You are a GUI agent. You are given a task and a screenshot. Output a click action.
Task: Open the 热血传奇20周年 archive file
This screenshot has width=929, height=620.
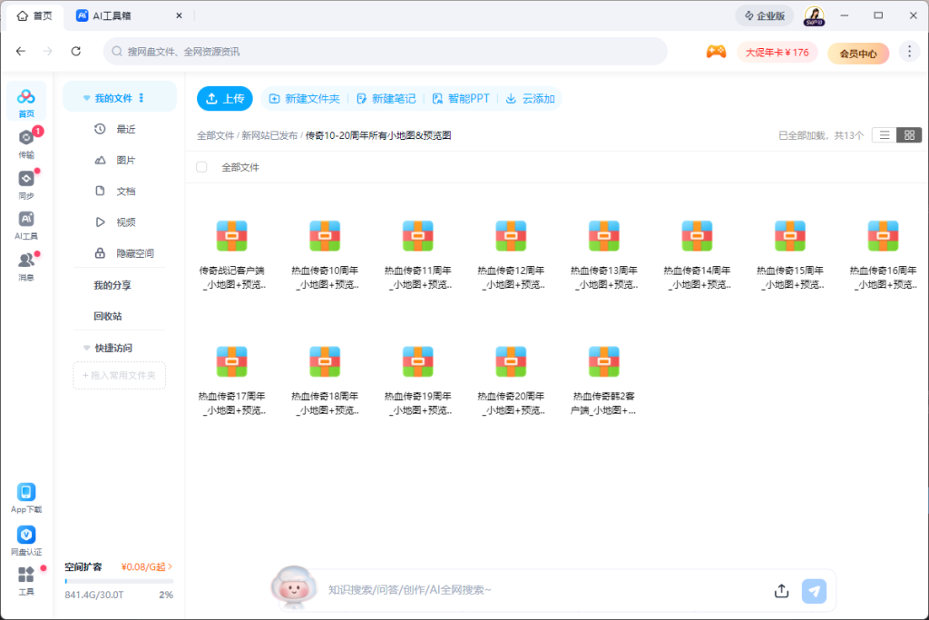(x=511, y=361)
